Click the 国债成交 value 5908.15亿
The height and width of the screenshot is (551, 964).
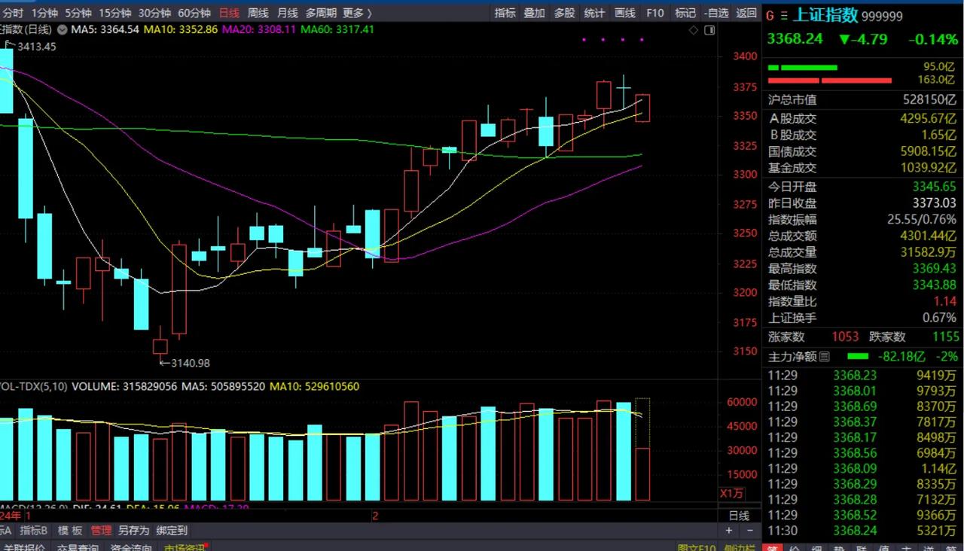coord(928,151)
